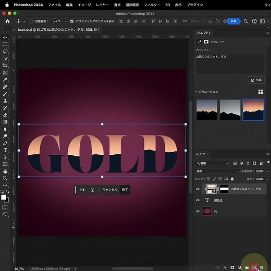Select the Frame tool
Image resolution: width=271 pixels, height=271 pixels.
[5, 72]
